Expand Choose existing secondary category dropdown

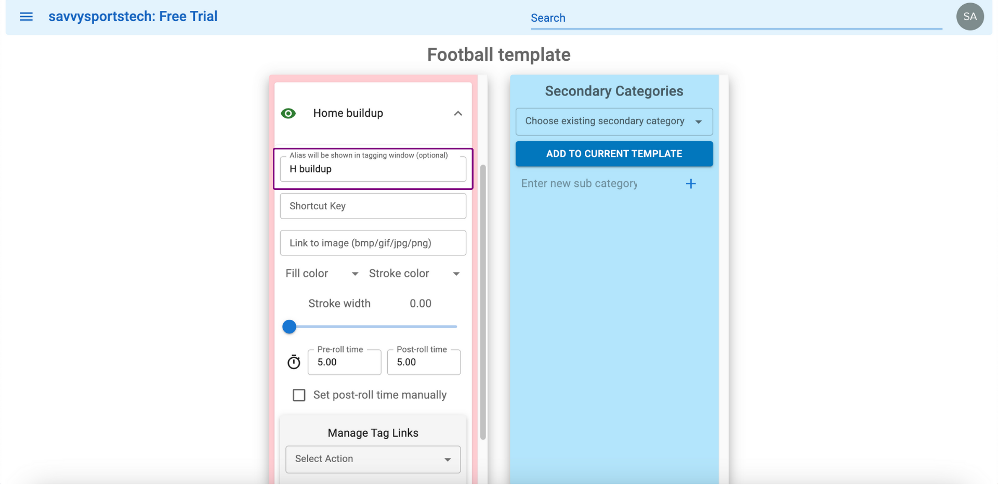614,121
